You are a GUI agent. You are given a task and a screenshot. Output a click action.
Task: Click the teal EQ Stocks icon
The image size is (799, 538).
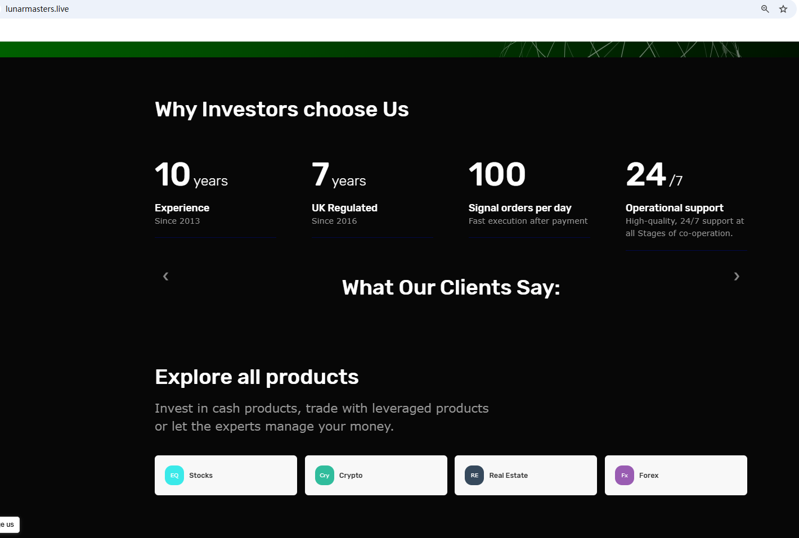[174, 475]
